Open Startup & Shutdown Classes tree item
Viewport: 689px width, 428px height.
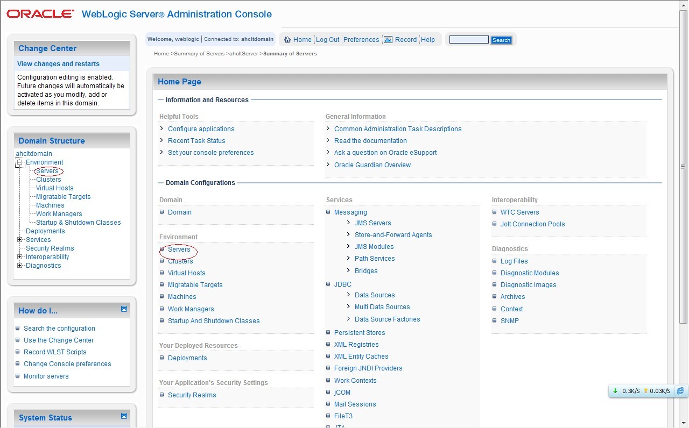point(79,223)
